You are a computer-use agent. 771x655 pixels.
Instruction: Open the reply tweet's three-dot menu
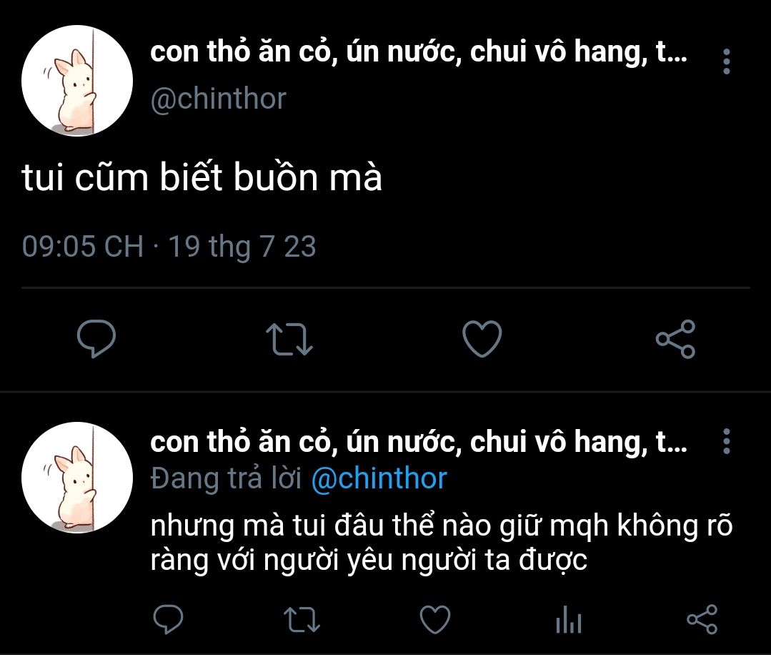pyautogui.click(x=726, y=441)
